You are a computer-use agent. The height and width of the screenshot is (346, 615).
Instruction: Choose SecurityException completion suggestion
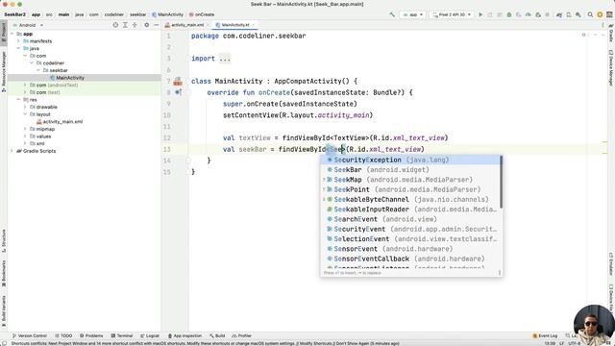(410, 161)
